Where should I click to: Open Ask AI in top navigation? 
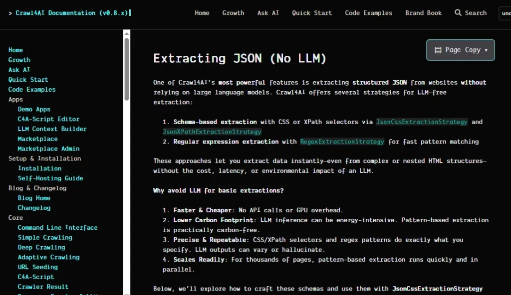[268, 12]
